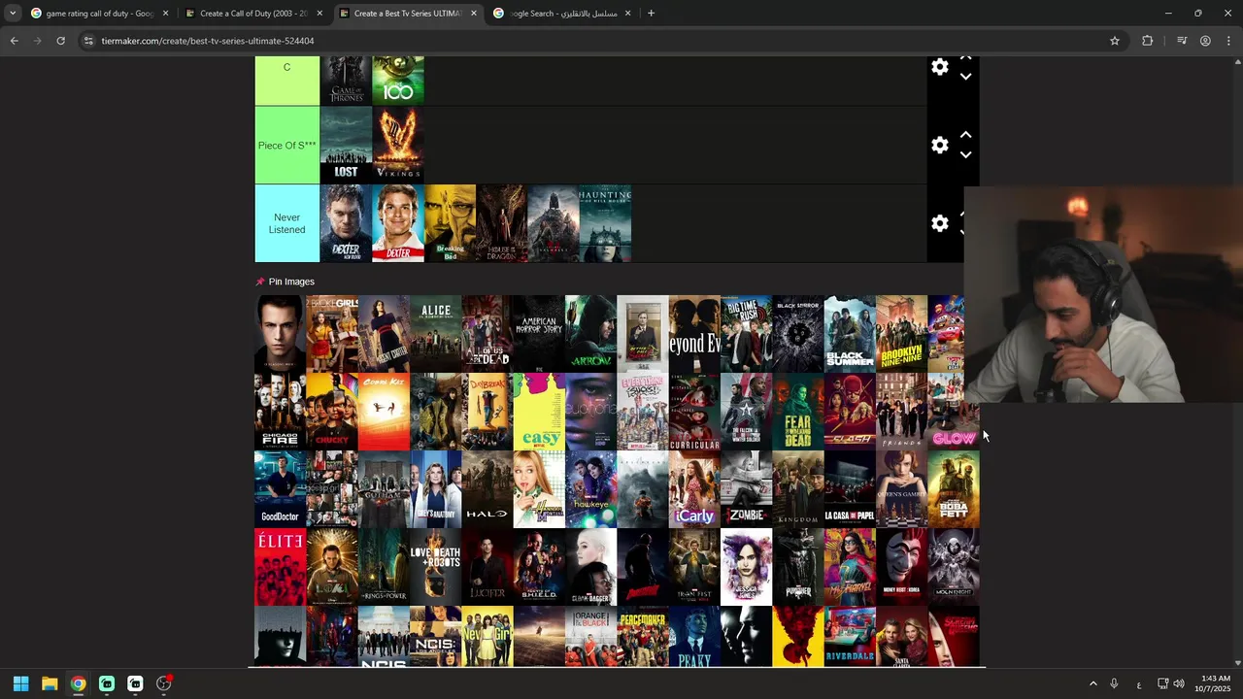Select the Euphoria poster
1243x699 pixels.
click(590, 412)
